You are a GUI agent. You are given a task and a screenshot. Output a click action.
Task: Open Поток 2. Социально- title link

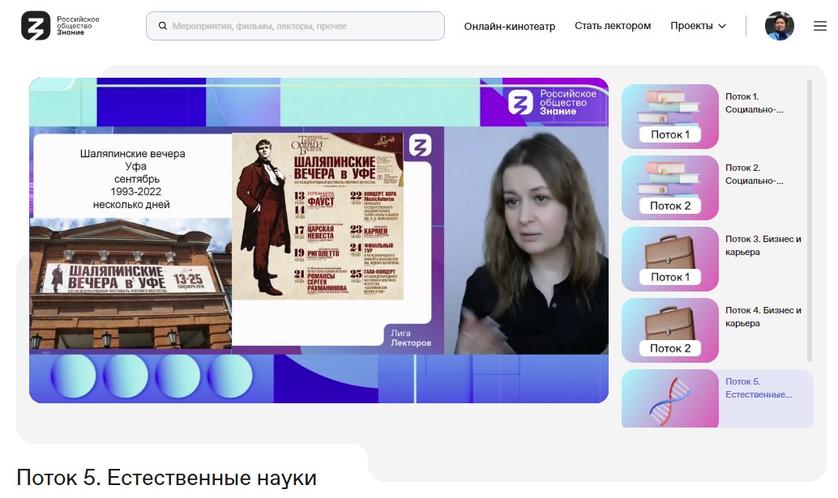point(754,174)
